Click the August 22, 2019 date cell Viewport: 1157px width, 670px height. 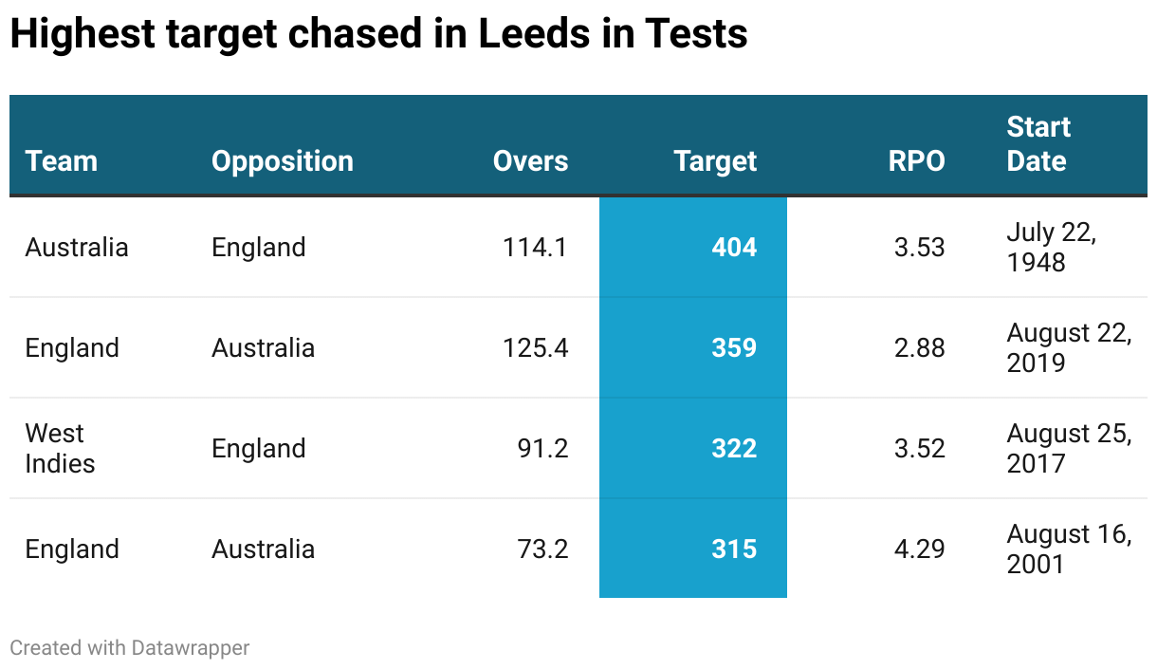(x=1069, y=348)
